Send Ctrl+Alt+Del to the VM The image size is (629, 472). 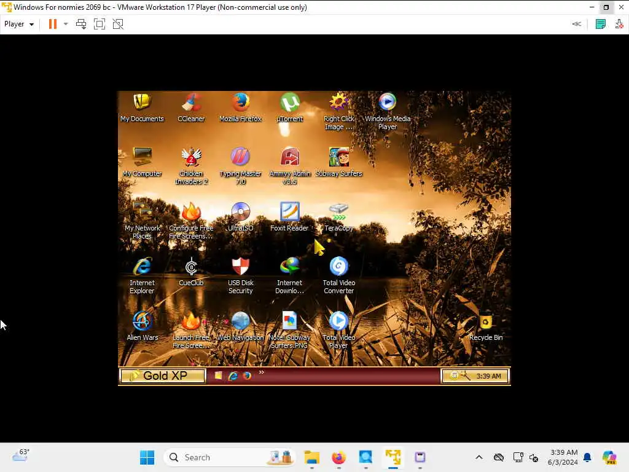point(81,24)
